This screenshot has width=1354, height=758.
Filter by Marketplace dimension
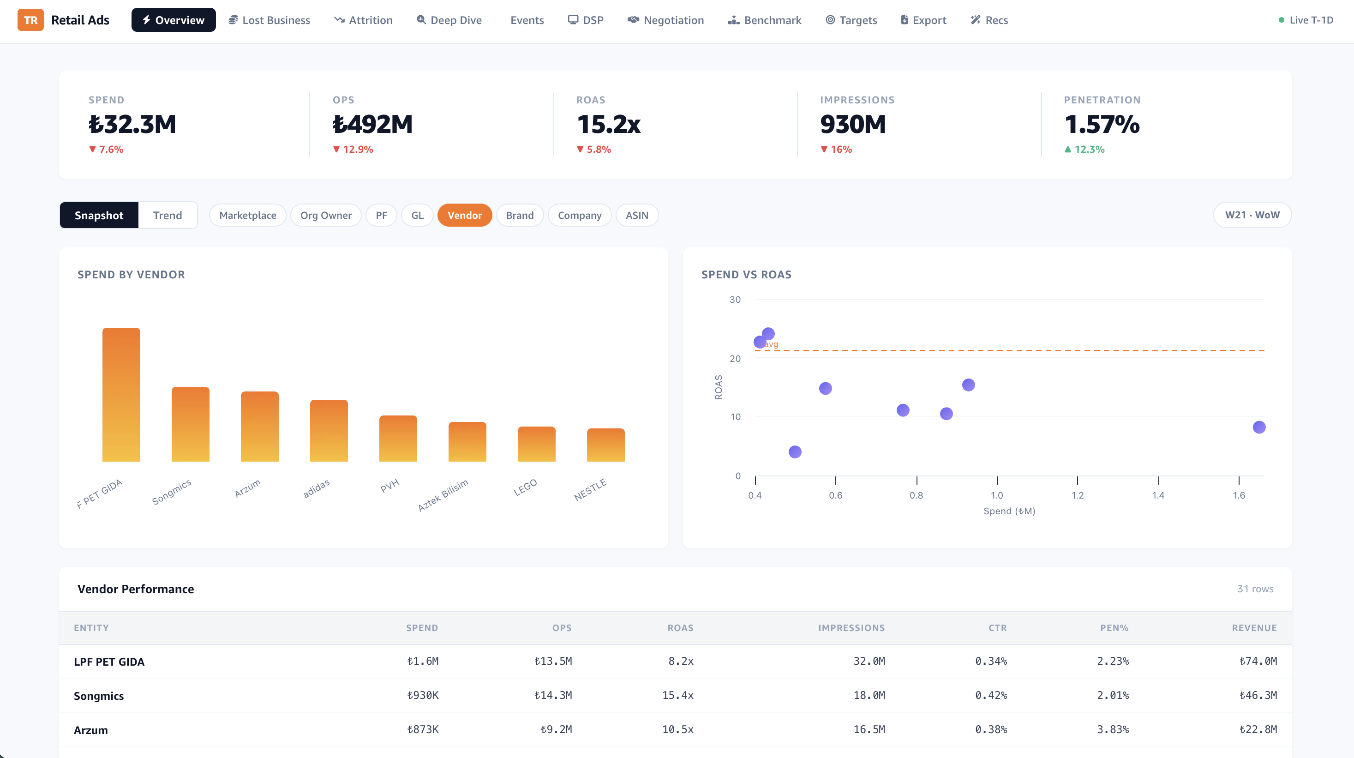247,215
